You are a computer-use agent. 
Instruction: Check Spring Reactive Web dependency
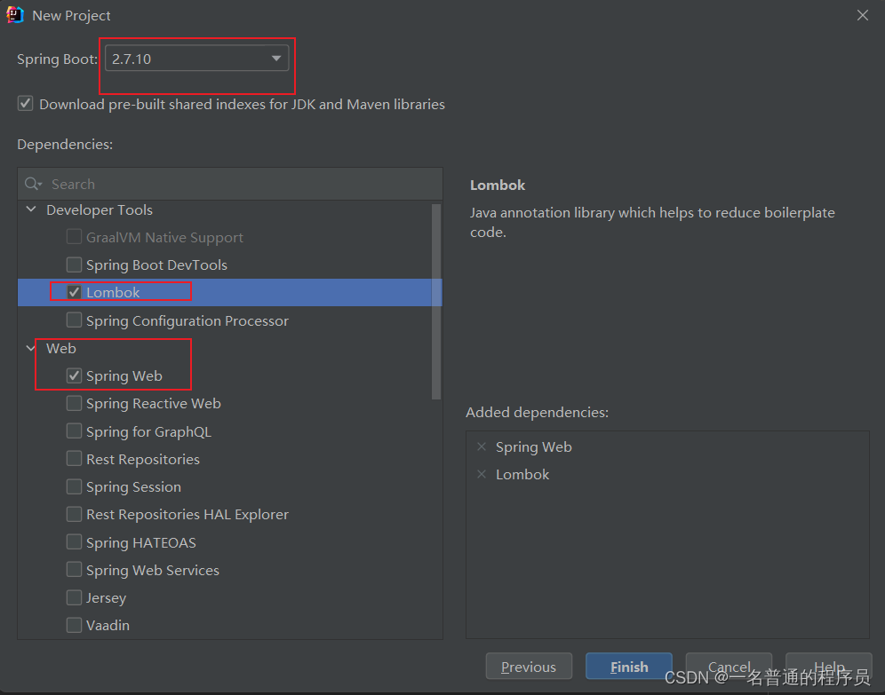pyautogui.click(x=74, y=403)
